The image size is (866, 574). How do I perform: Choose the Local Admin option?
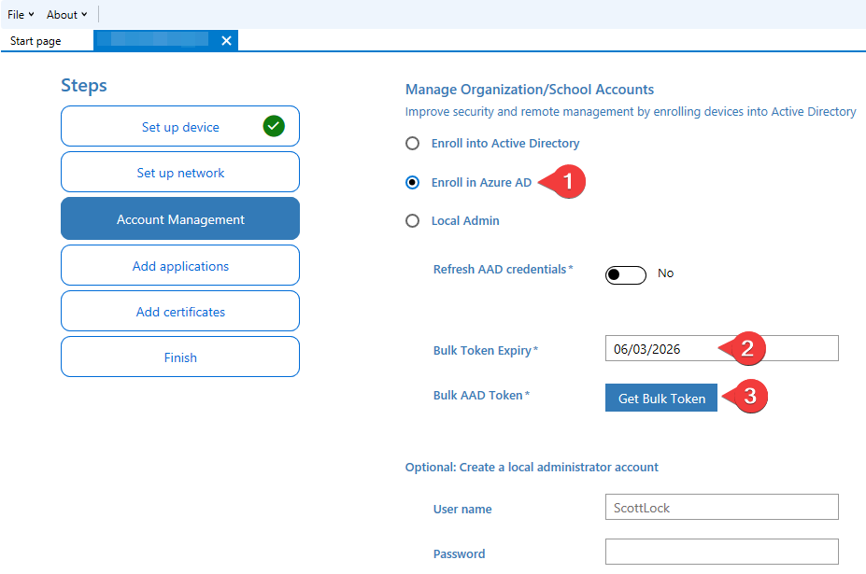[x=412, y=220]
